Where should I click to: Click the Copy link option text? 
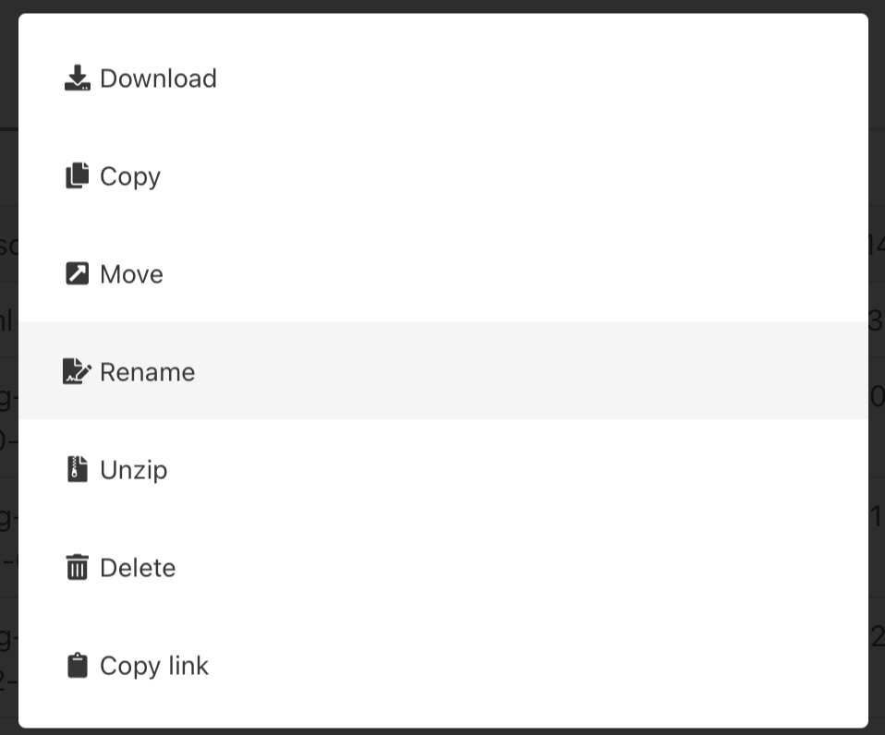[x=154, y=665]
